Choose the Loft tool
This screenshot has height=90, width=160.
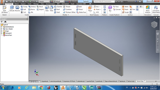coord(23,9)
